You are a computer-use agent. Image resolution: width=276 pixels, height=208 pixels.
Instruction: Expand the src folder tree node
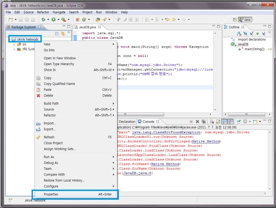click(14, 44)
